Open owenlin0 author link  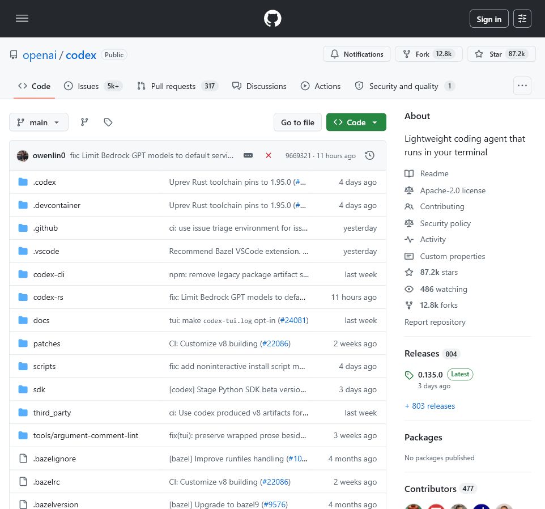point(49,156)
